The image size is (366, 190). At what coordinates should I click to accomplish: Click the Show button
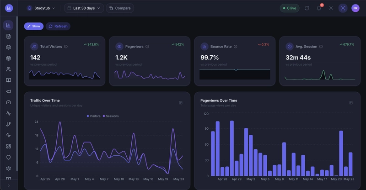tap(33, 26)
